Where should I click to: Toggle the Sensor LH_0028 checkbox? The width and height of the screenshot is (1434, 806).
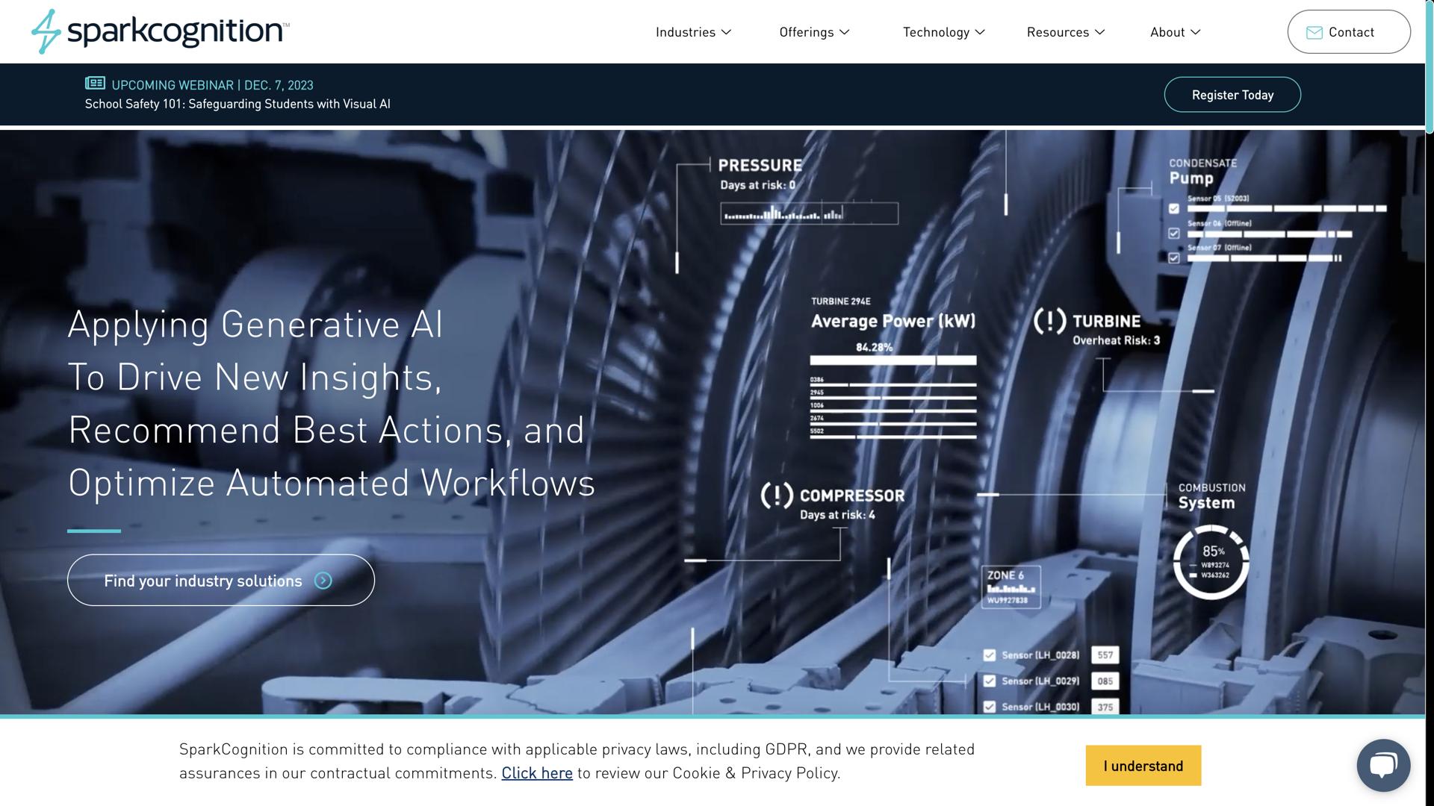pos(990,655)
